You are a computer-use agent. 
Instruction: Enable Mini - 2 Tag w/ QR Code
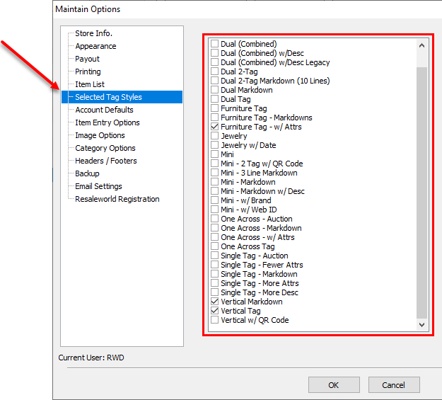(214, 163)
